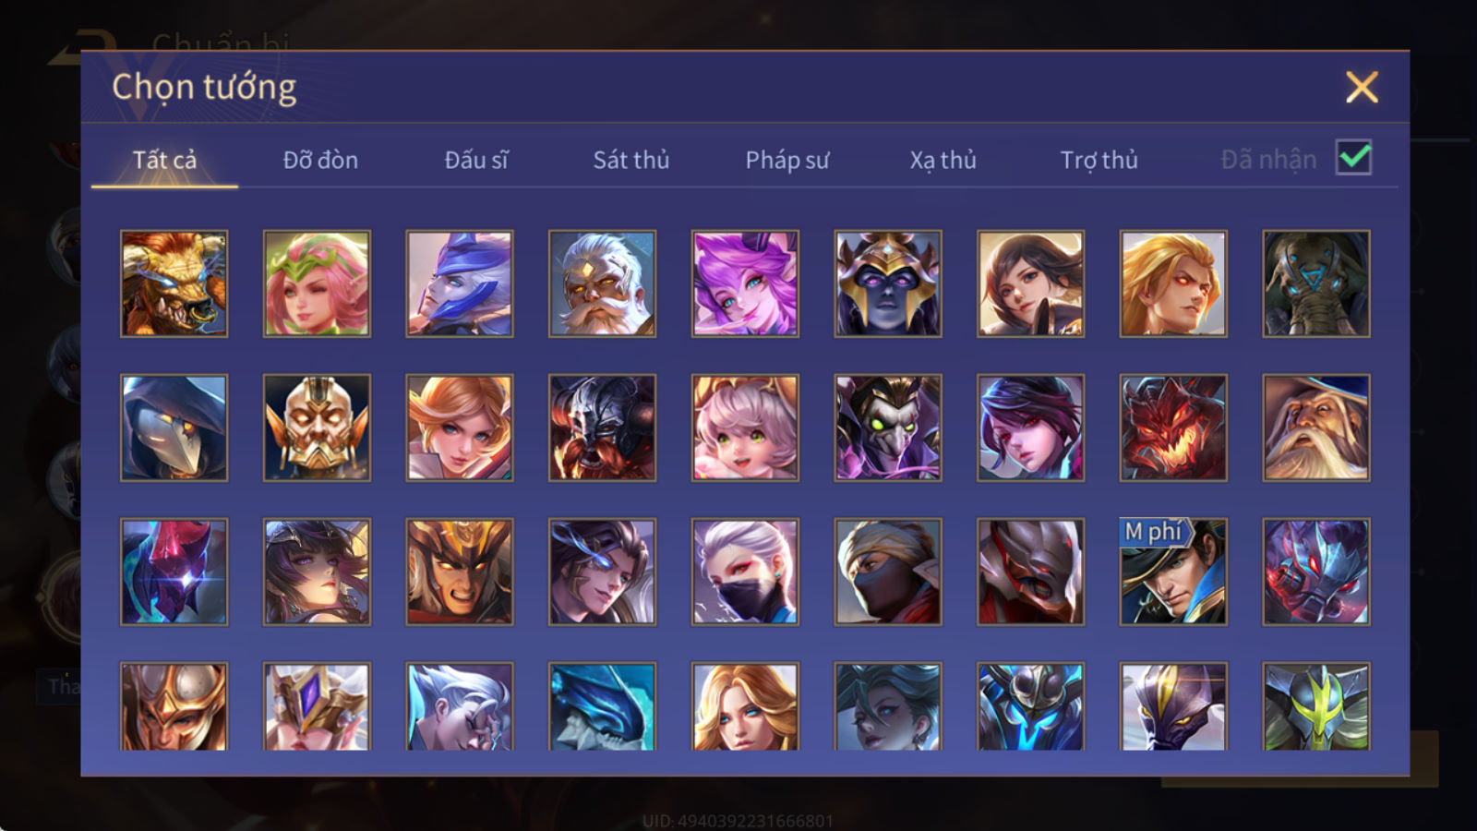The image size is (1477, 831).
Task: Choose the hooded plague doctor hero
Action: click(x=174, y=428)
